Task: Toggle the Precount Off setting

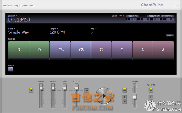Action: [x=153, y=16]
